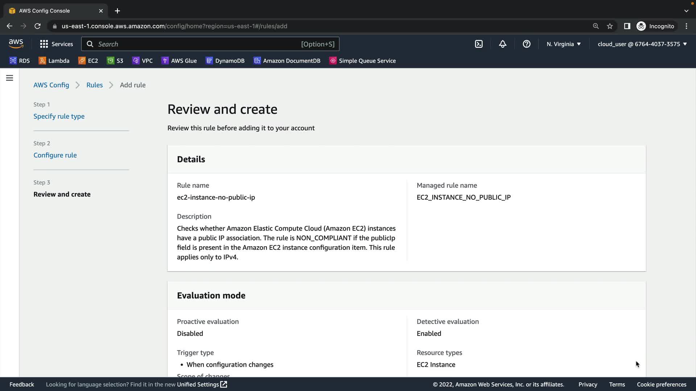Open the Lambda favorites shortcut
The height and width of the screenshot is (391, 696).
coord(54,61)
